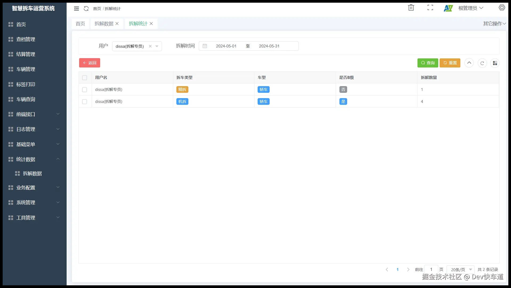The image size is (511, 288).
Task: Collapse the sidebar with the hamburger icon
Action: pos(76,9)
